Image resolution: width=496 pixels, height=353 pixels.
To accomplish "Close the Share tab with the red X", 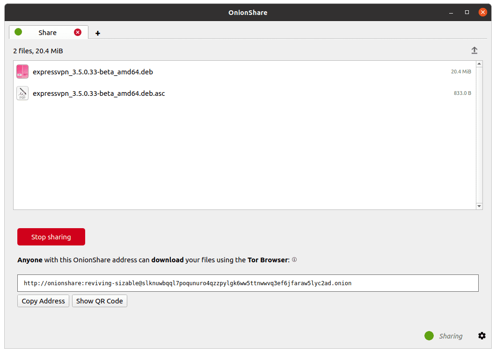I will (x=78, y=32).
